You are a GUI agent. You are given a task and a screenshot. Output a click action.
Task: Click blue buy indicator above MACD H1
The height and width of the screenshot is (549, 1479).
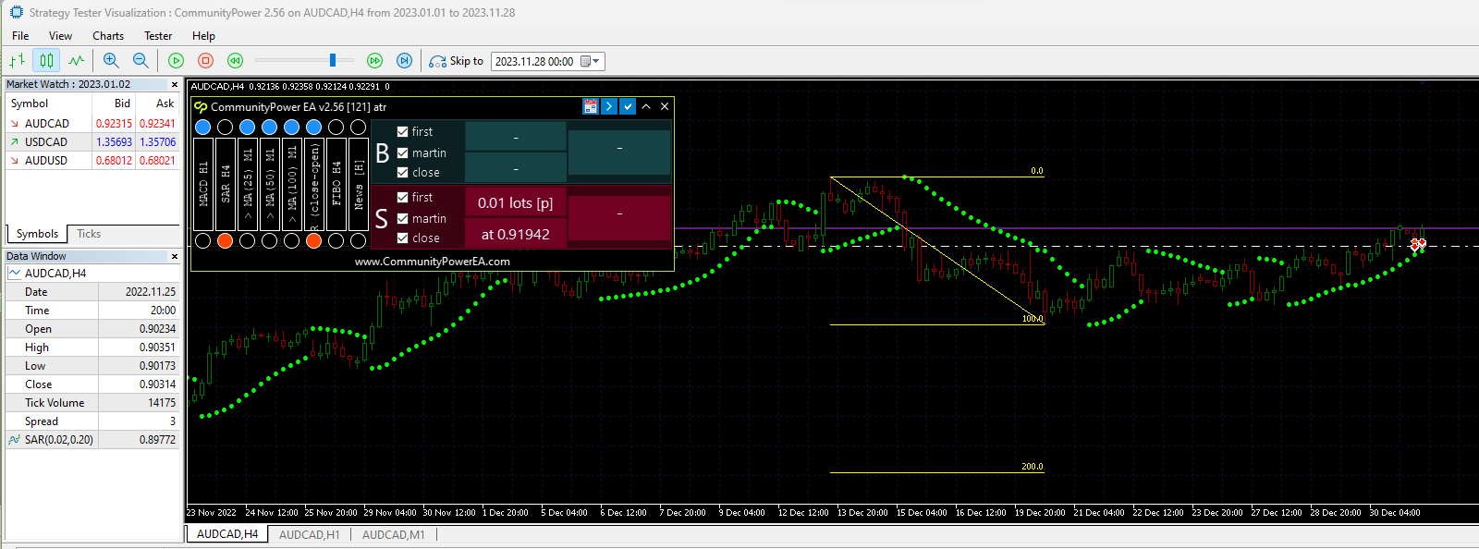(203, 127)
